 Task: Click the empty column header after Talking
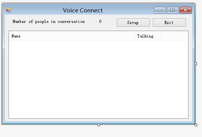click(x=174, y=36)
